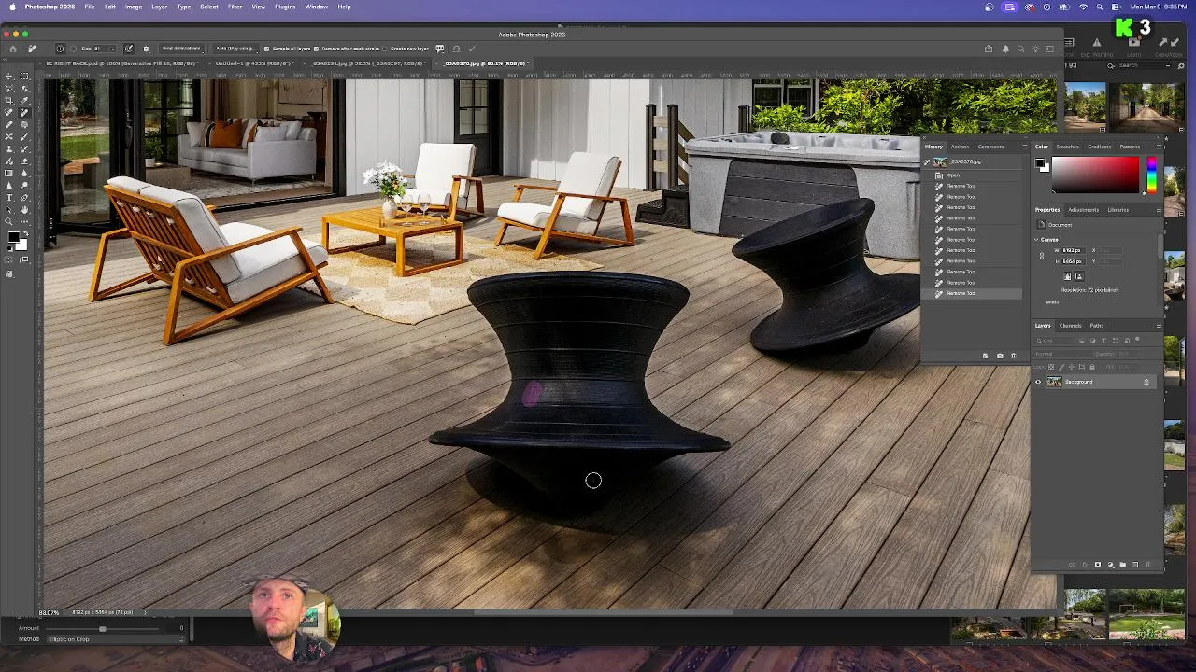This screenshot has height=672, width=1196.
Task: Select the Remove tool in toolbar
Action: (x=24, y=112)
